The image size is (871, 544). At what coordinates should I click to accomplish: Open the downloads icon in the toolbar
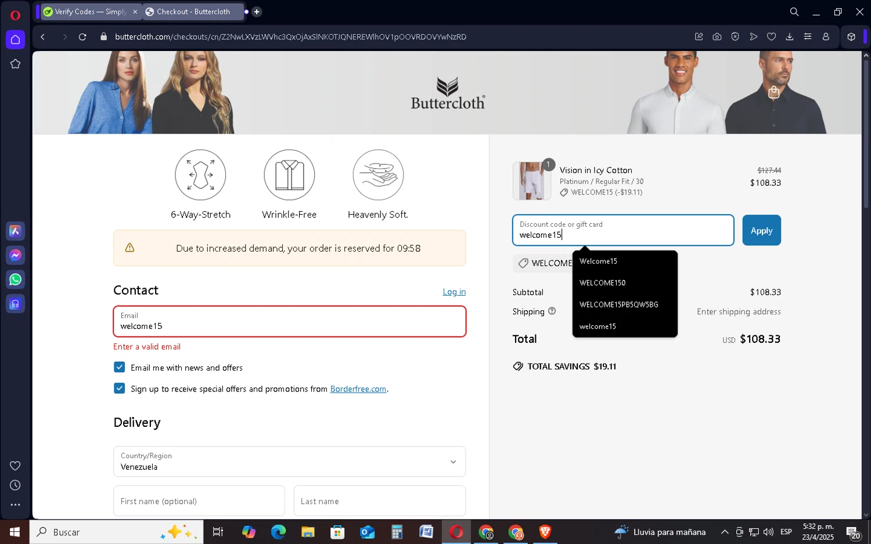tap(790, 37)
